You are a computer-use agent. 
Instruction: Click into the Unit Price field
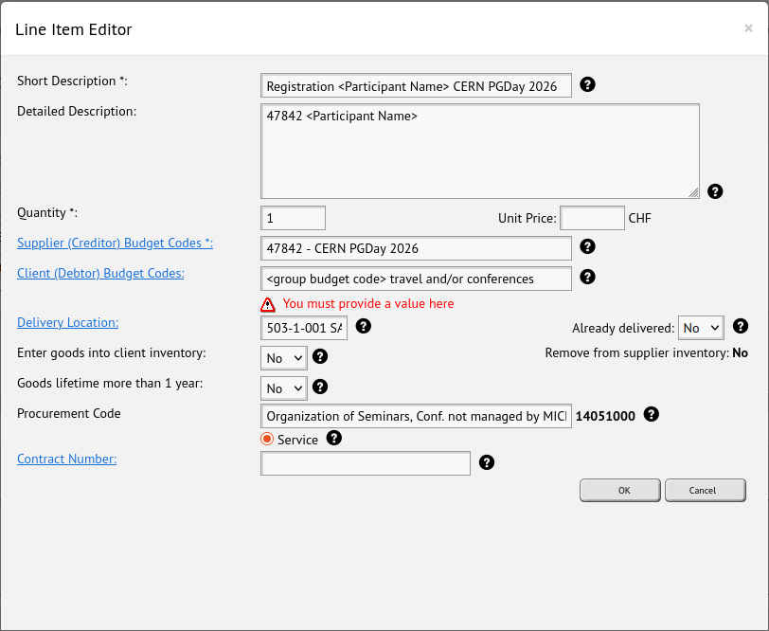(592, 218)
